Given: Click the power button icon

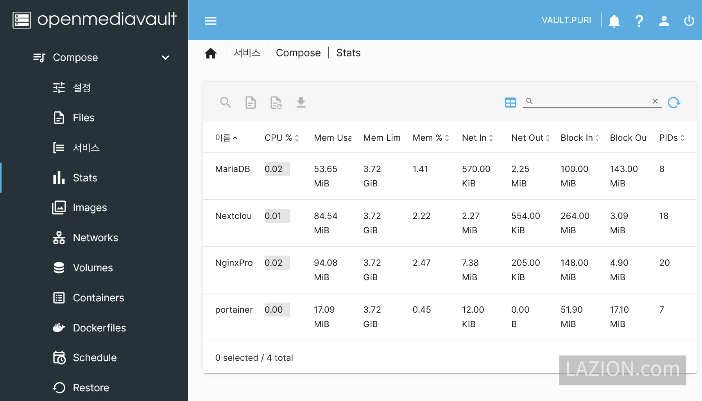Looking at the screenshot, I should [689, 21].
